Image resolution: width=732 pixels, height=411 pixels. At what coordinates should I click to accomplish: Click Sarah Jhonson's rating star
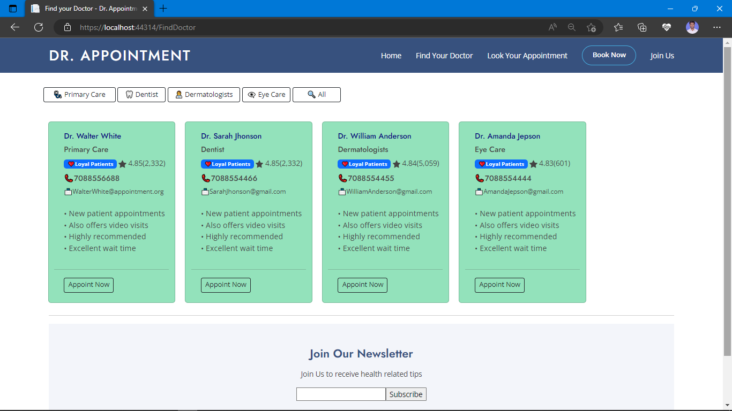pos(259,164)
